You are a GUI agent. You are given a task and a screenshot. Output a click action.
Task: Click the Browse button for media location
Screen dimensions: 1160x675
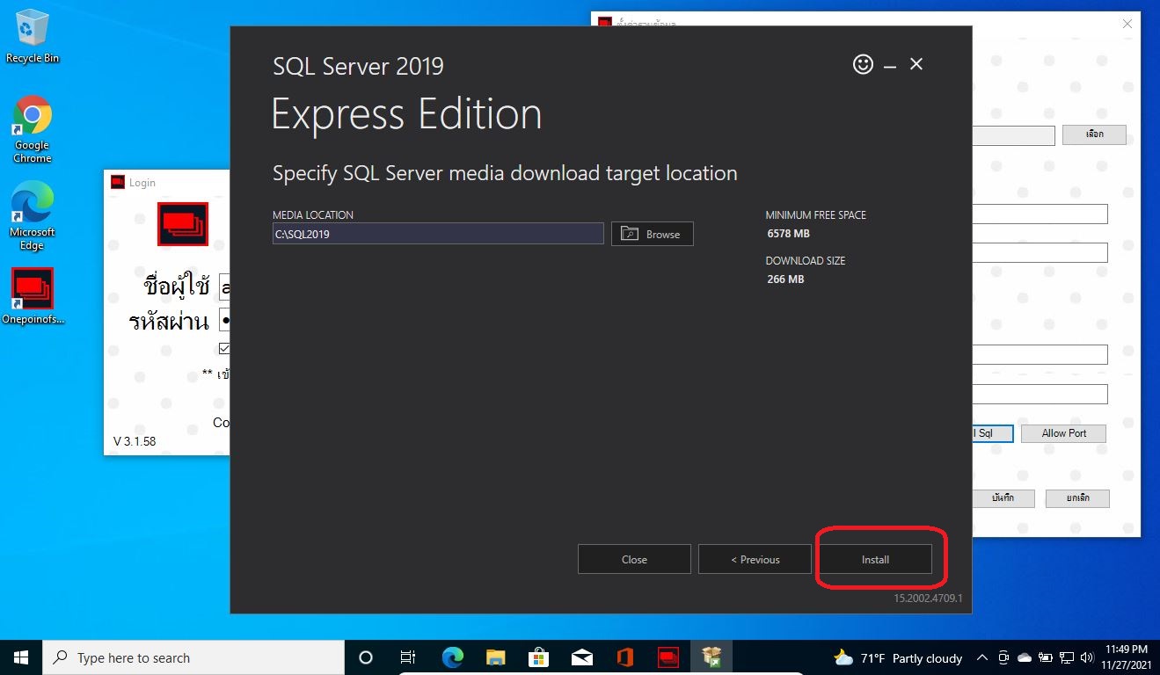click(653, 234)
